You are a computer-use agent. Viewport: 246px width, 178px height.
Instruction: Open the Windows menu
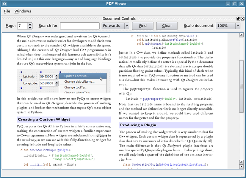[x=23, y=11]
